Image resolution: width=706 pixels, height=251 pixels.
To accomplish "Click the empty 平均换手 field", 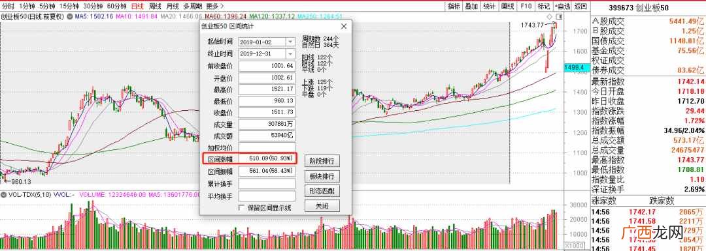I will (x=267, y=196).
